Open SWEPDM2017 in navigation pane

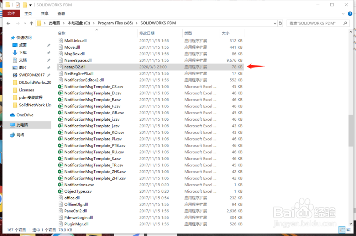click(32, 75)
